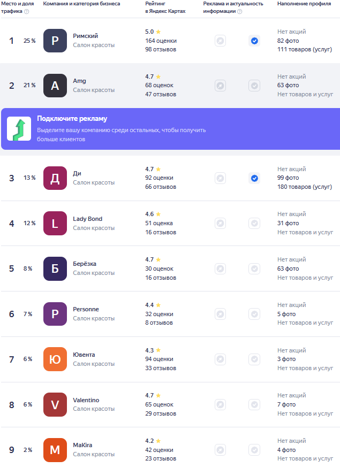The image size is (340, 468).
Task: Click the grey actuality checkmark for Amg
Action: (254, 86)
